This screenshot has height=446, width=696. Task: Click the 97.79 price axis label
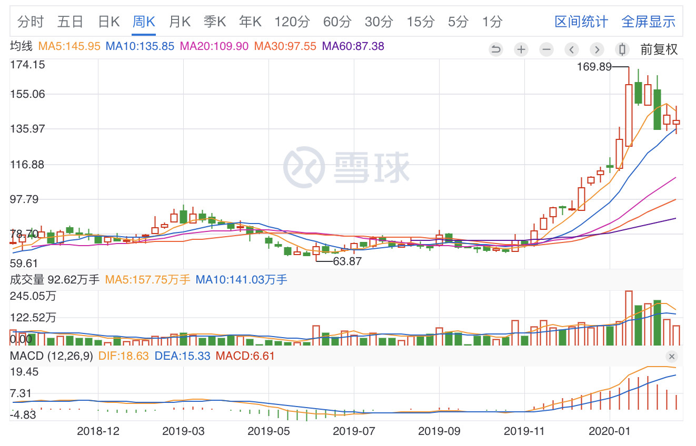click(x=24, y=199)
